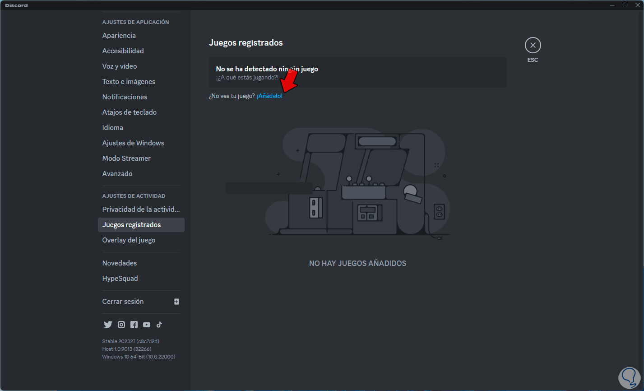
Task: Open Accesibilidad settings
Action: click(141, 51)
